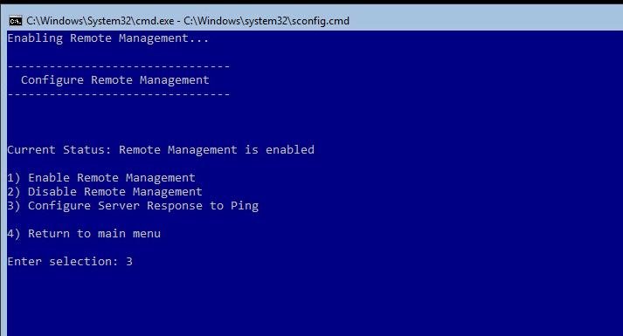Click the word 'Ping' in option 3
The height and width of the screenshot is (336, 623).
point(245,206)
